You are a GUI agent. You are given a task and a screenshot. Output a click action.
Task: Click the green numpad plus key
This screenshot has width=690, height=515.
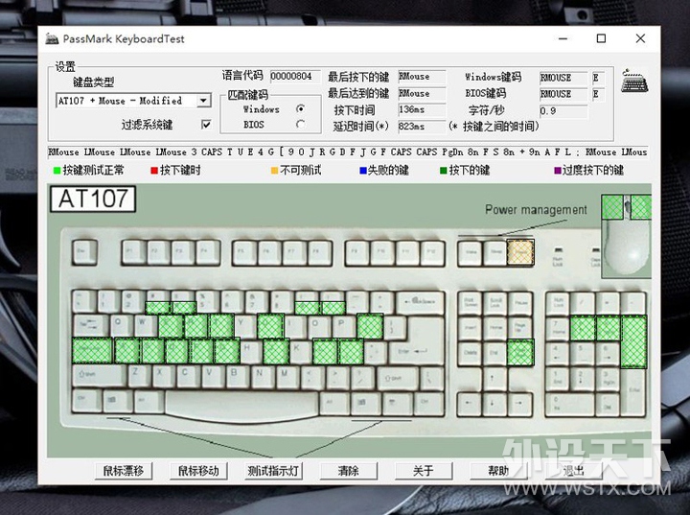point(634,341)
